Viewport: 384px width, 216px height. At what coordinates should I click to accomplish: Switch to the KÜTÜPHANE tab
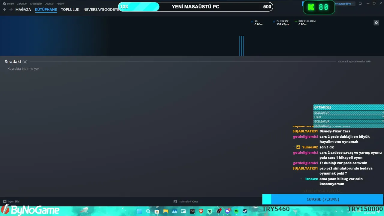click(46, 10)
